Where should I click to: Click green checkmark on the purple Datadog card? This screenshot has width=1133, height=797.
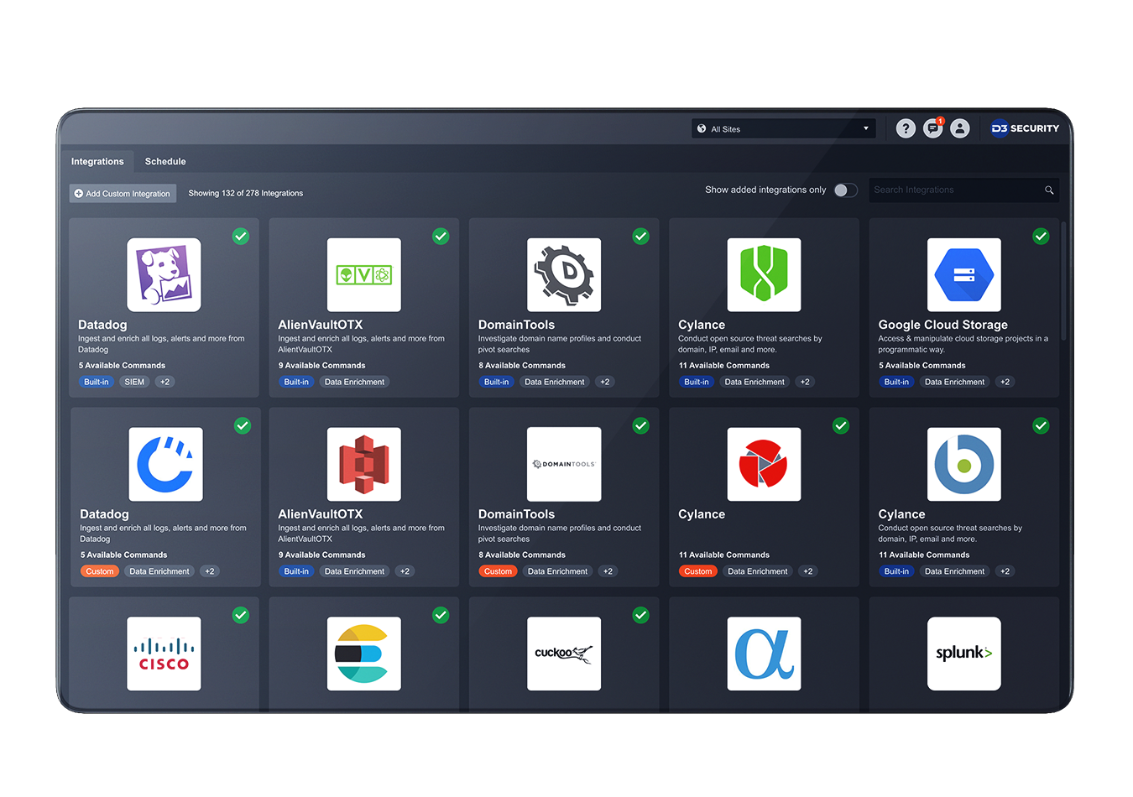click(x=241, y=237)
